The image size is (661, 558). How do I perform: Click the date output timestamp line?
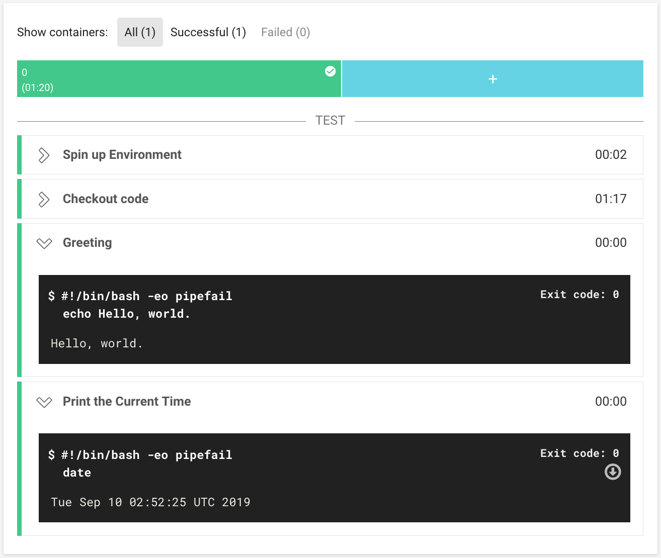tap(150, 502)
